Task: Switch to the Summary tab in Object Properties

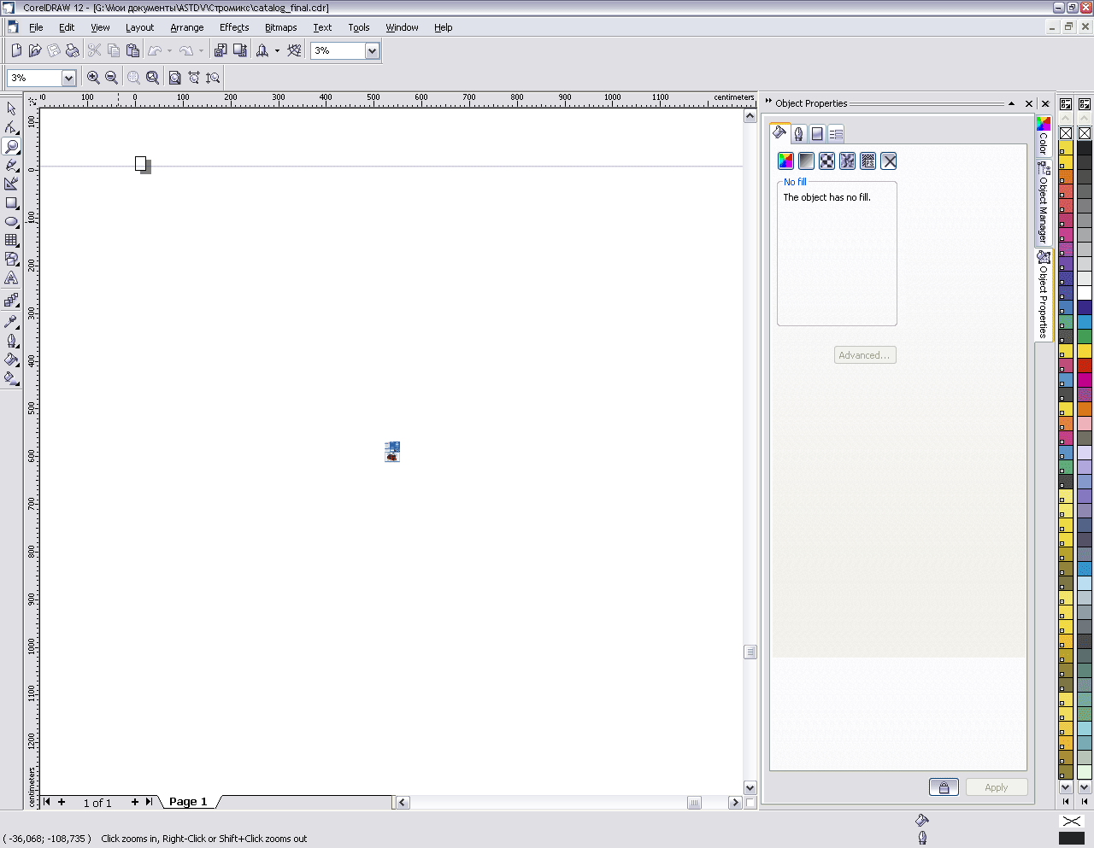Action: (x=836, y=133)
